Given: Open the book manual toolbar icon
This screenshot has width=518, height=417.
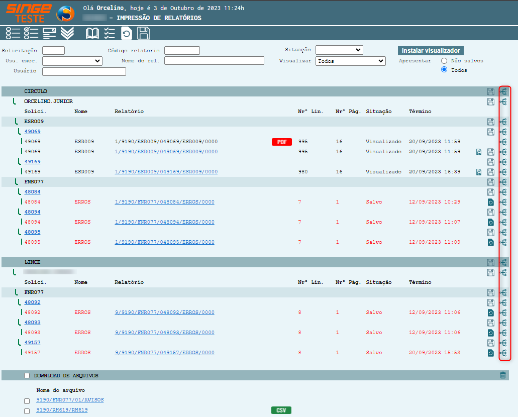Looking at the screenshot, I should (92, 33).
